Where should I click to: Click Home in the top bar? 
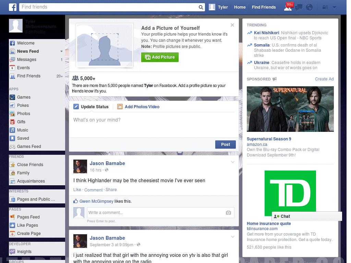click(x=240, y=7)
